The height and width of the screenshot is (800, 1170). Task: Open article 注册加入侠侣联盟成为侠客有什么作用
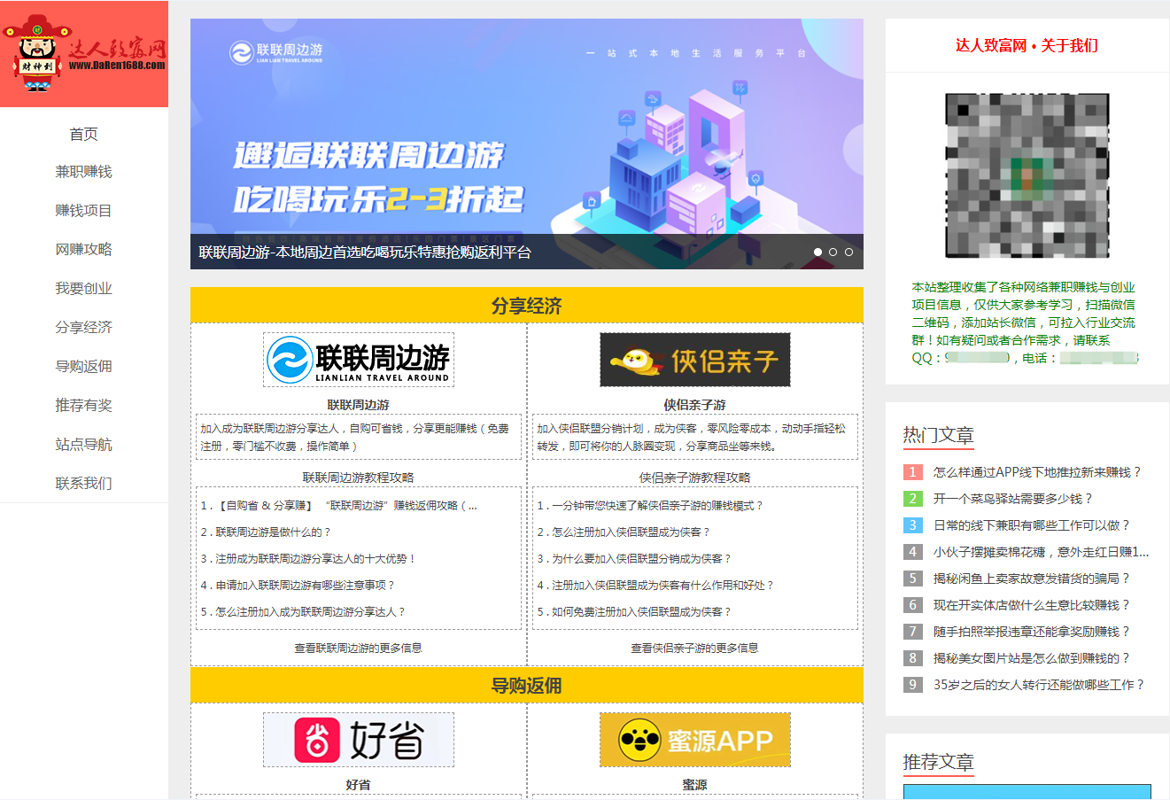pyautogui.click(x=655, y=586)
